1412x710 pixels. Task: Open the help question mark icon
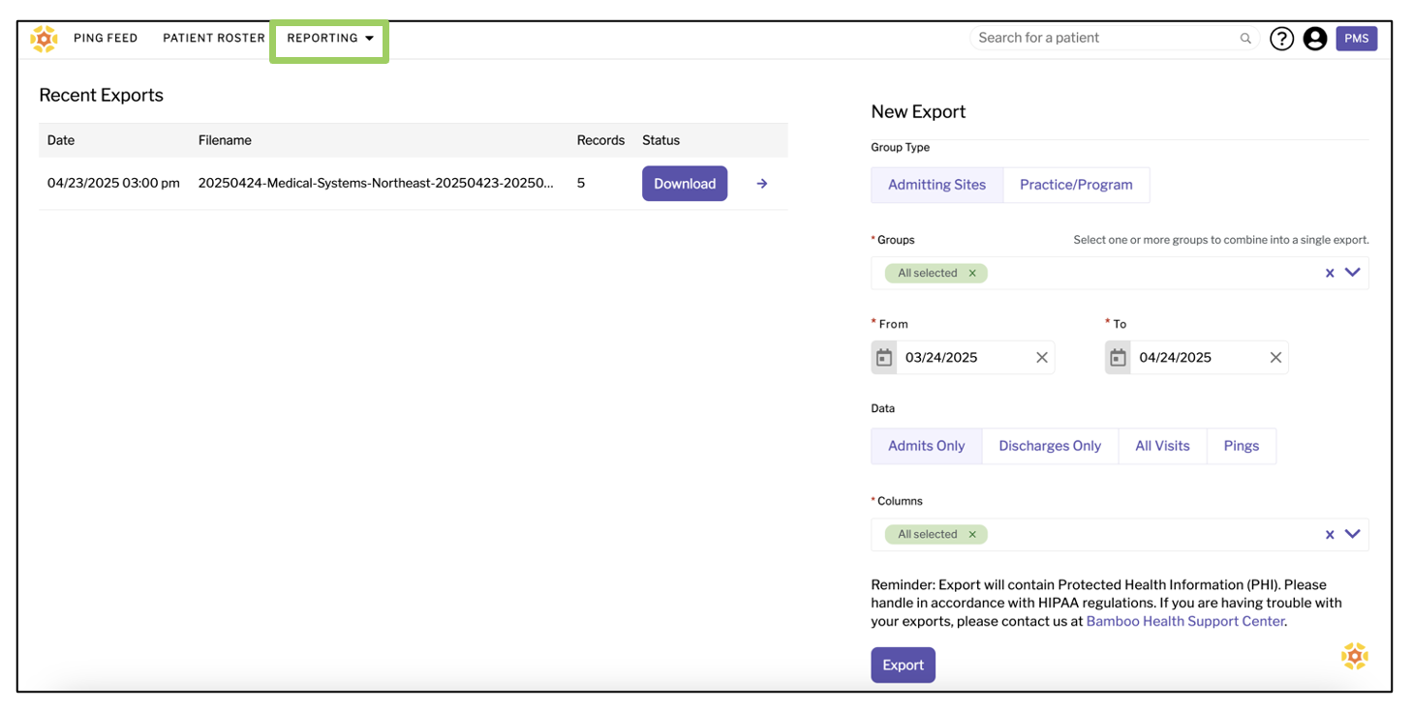1281,39
